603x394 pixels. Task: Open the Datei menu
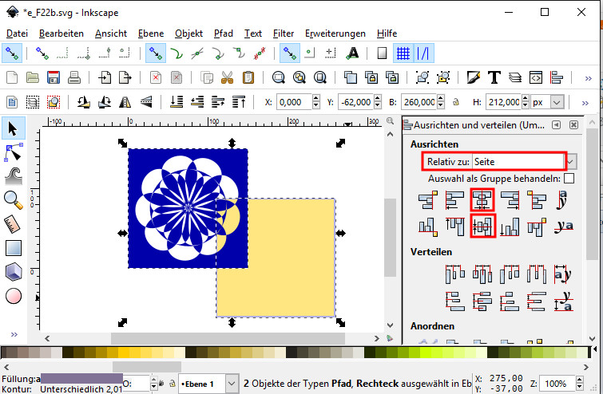(17, 33)
